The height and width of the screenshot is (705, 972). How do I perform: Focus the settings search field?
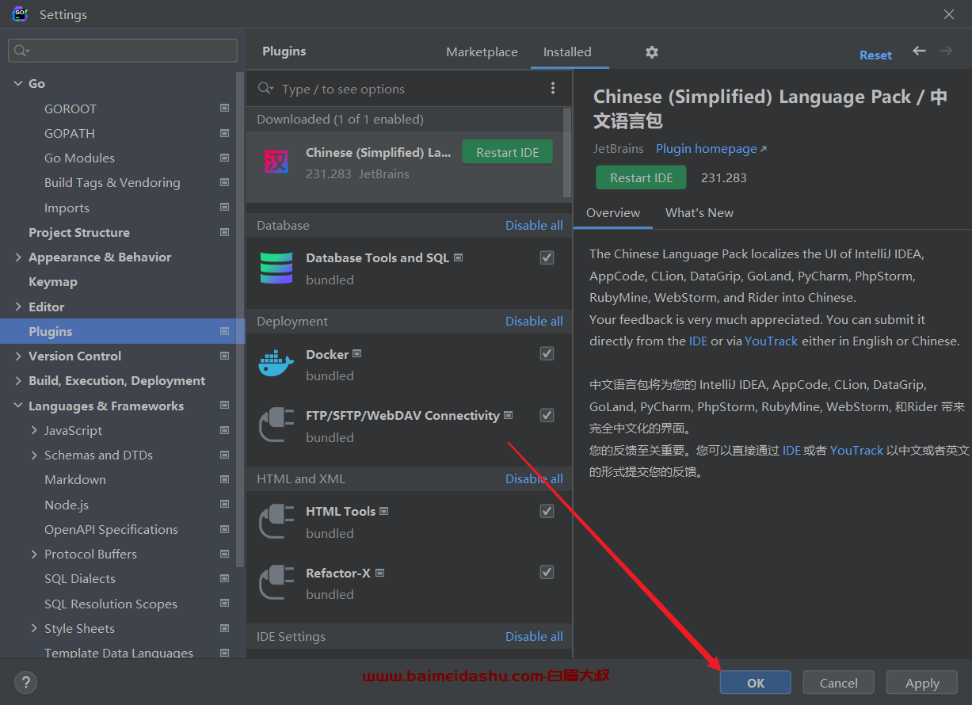[123, 51]
